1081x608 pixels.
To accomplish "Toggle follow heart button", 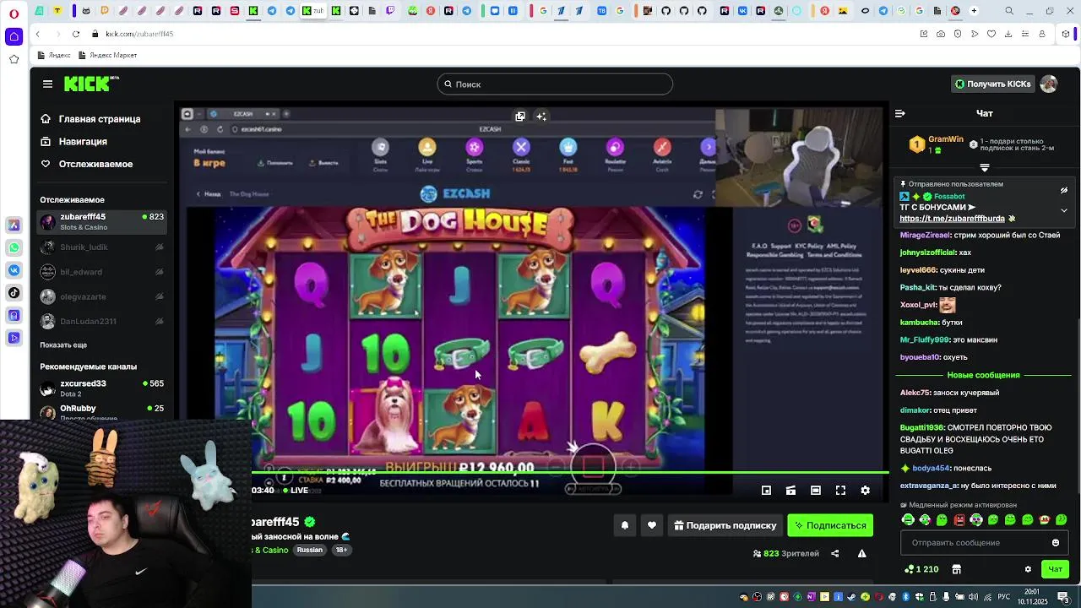I will point(652,525).
